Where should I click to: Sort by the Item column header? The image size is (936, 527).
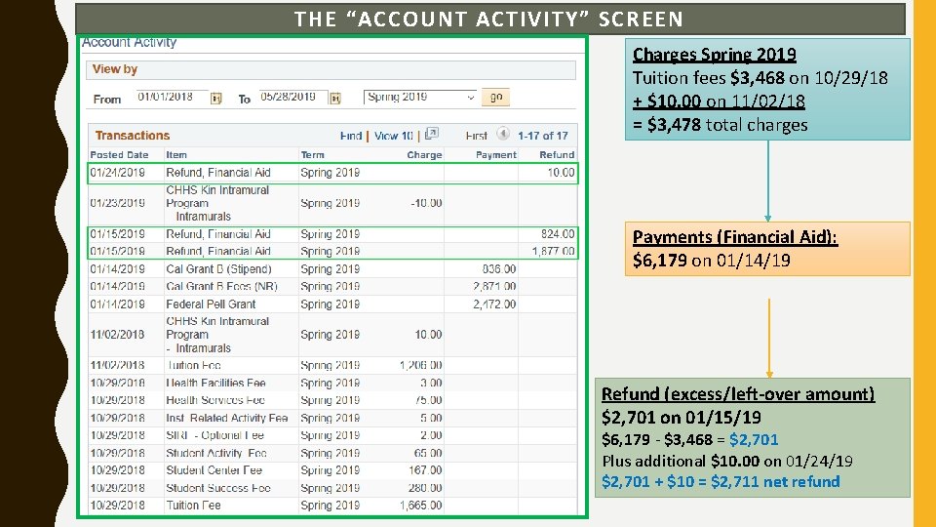click(176, 155)
